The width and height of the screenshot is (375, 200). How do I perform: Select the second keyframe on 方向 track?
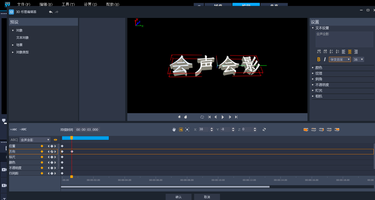72,151
